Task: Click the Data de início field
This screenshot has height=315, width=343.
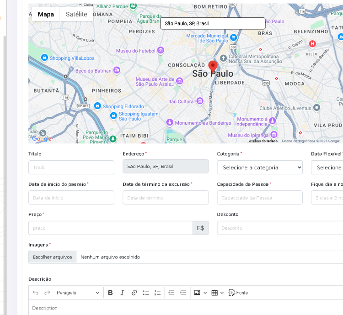Action: tap(71, 198)
